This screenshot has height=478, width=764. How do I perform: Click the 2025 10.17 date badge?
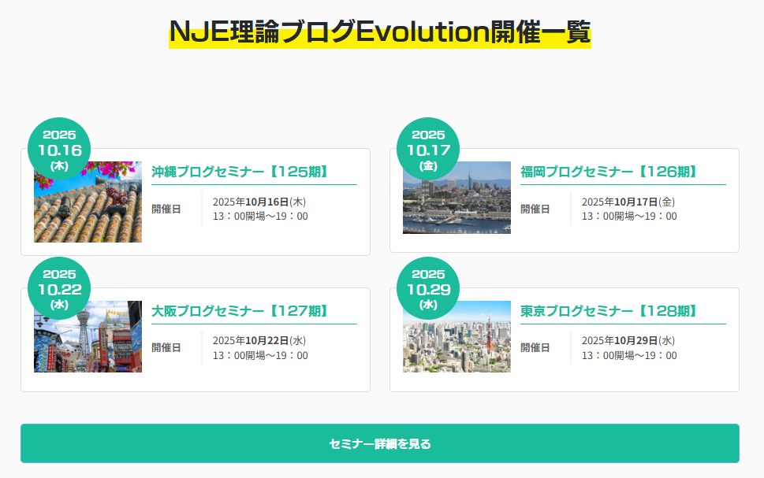[428, 150]
